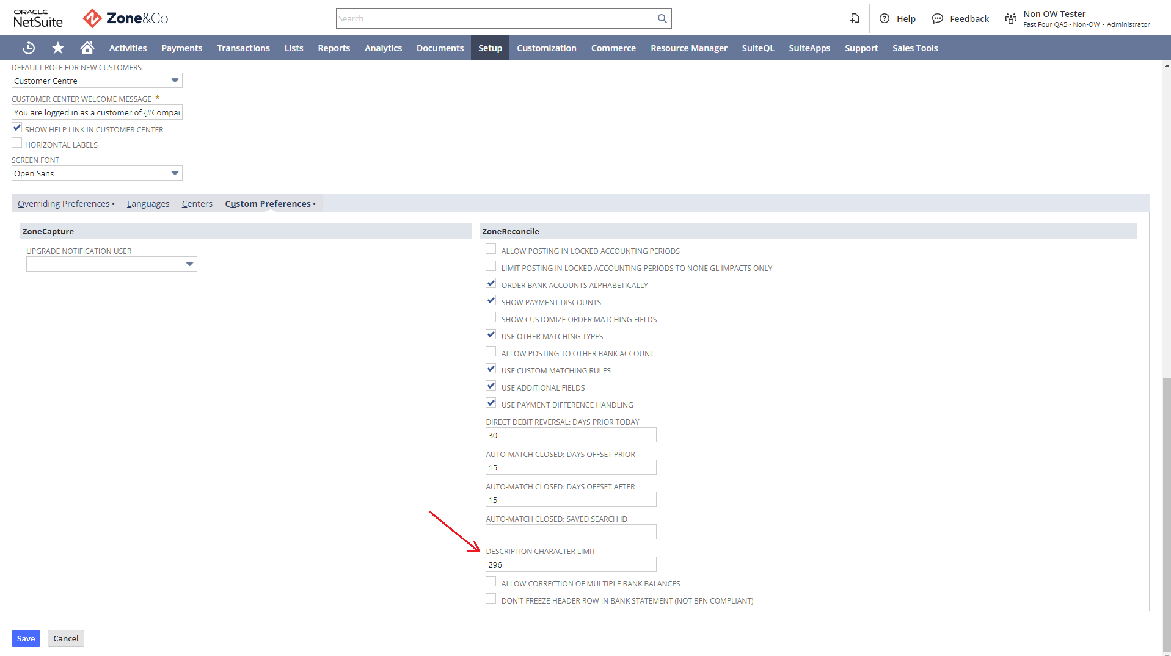Toggle Use Other Matching Types checkbox
The height and width of the screenshot is (656, 1171).
click(x=491, y=334)
